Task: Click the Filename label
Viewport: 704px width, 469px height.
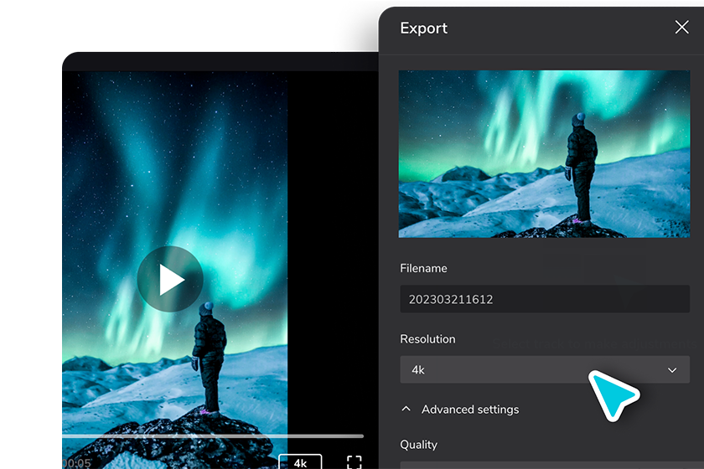Action: [x=423, y=268]
